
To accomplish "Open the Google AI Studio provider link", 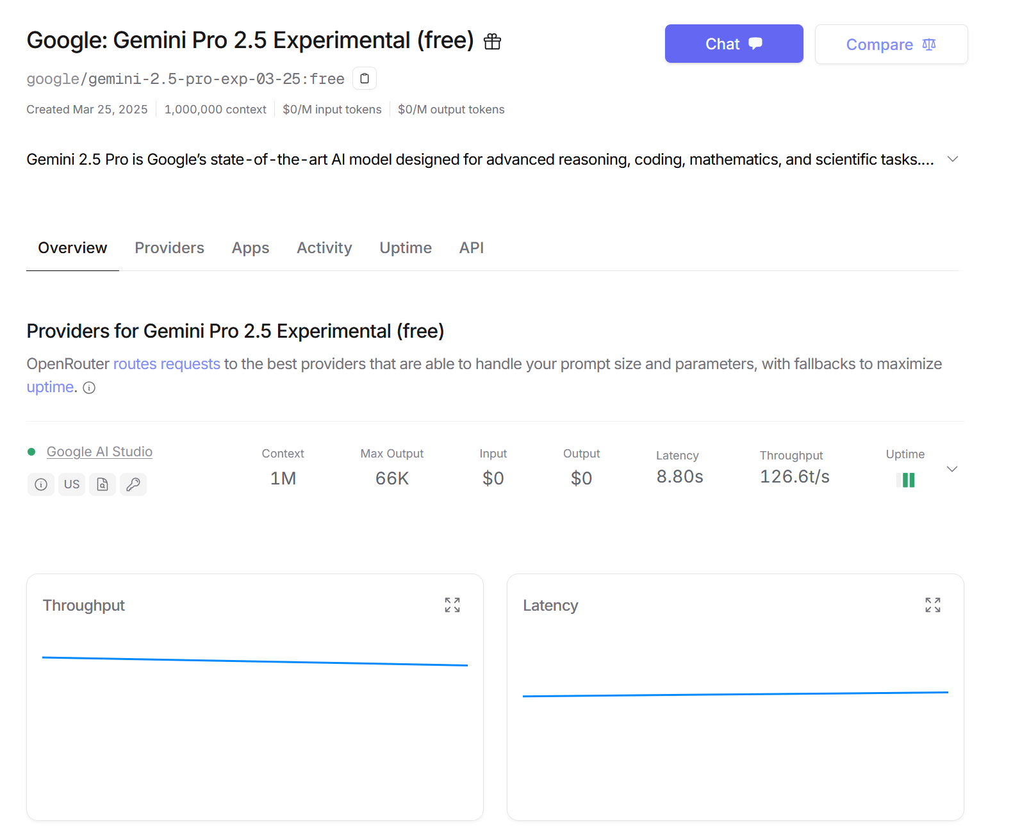I will point(99,452).
